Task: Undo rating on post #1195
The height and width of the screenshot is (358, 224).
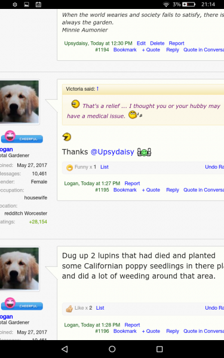Action: coord(214,167)
